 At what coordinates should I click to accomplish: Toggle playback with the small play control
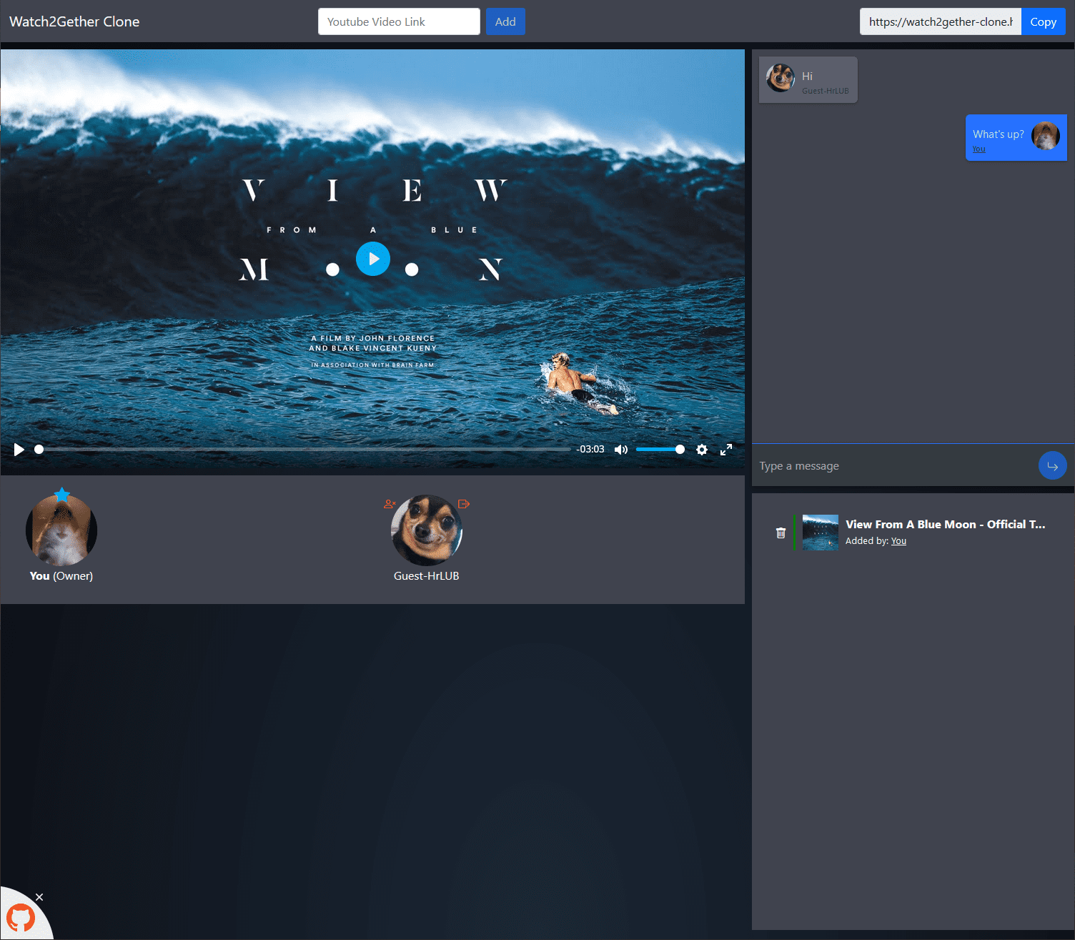tap(19, 449)
